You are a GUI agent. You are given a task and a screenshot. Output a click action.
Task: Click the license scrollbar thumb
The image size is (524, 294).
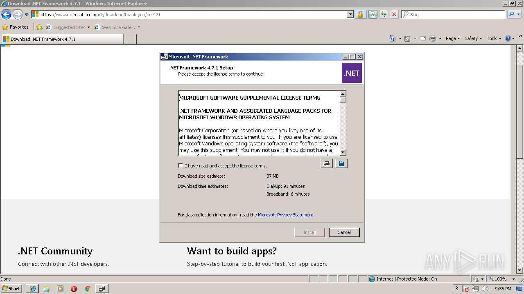pos(343,100)
